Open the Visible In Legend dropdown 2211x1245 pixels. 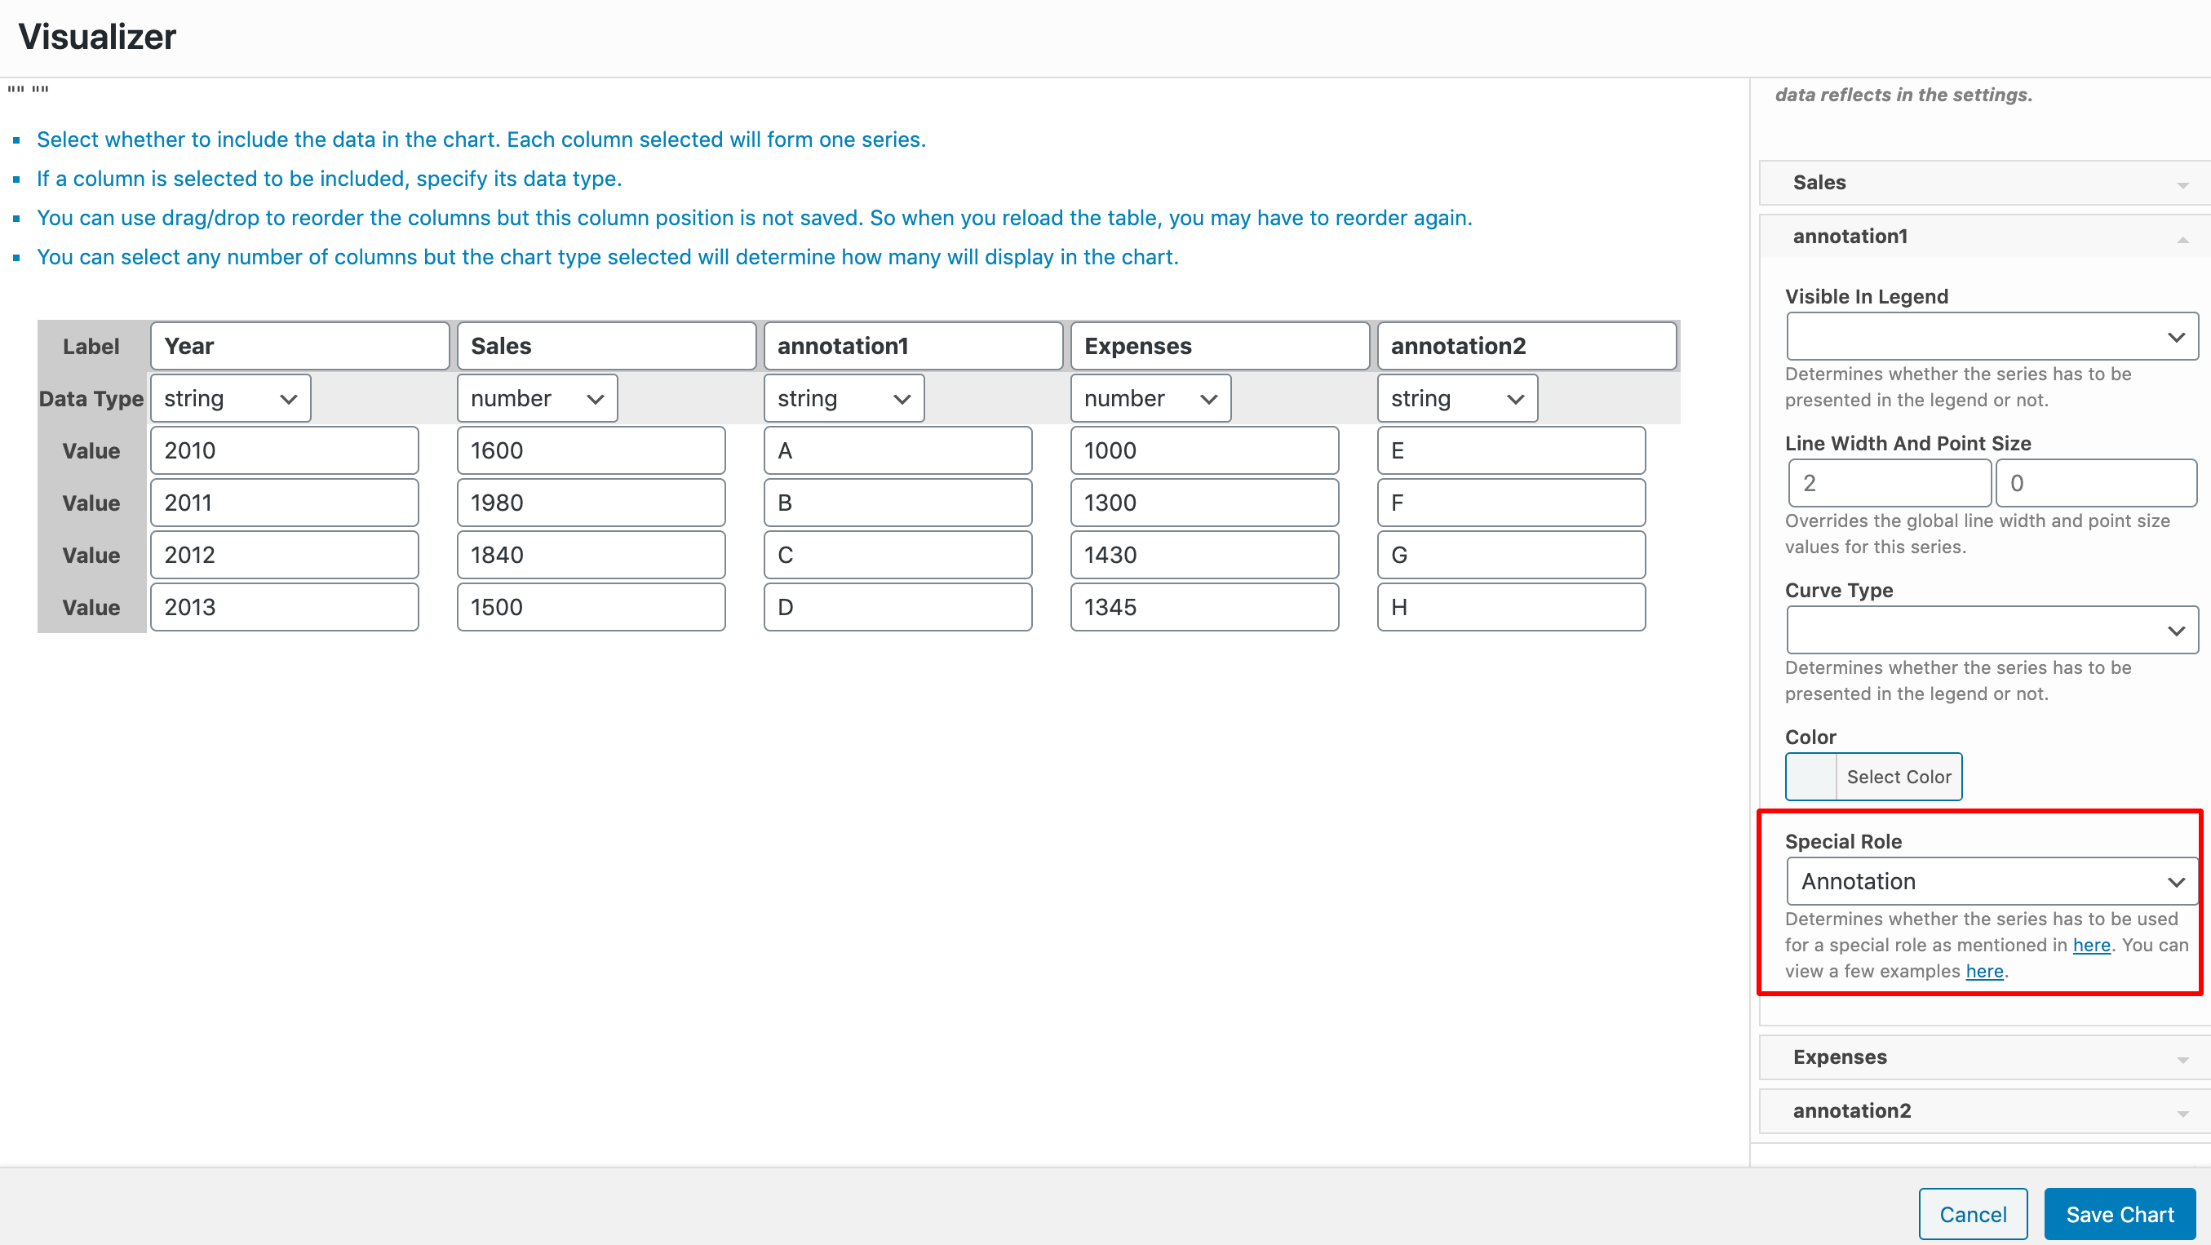[1992, 336]
